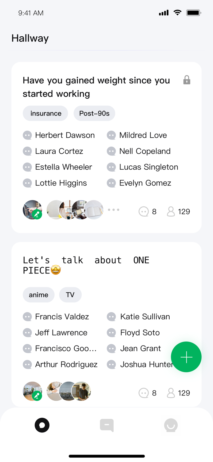Open the ONE PIECE discussion room title
213x462 pixels.
pyautogui.click(x=86, y=265)
